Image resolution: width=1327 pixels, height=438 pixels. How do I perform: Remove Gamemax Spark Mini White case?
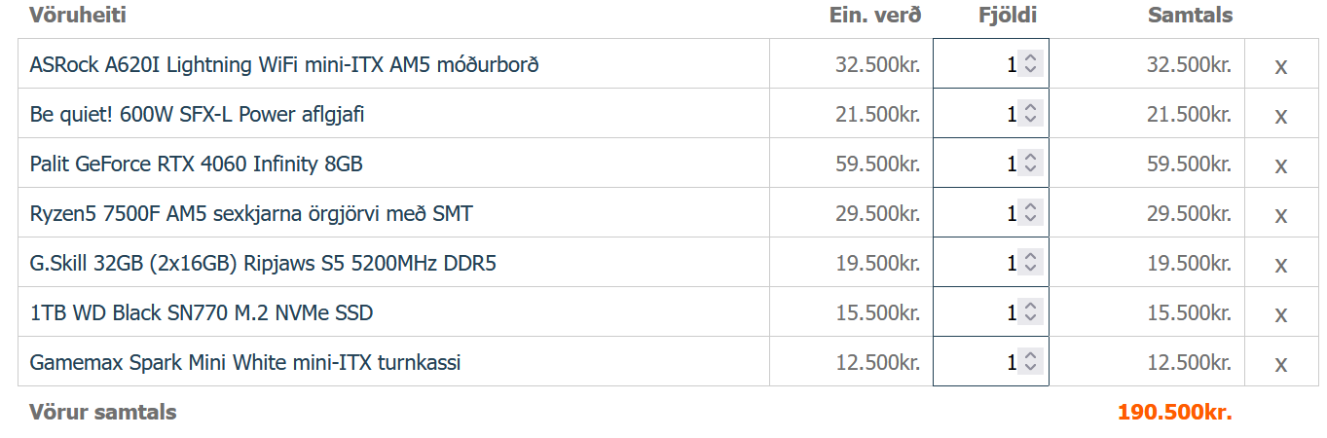[x=1281, y=364]
